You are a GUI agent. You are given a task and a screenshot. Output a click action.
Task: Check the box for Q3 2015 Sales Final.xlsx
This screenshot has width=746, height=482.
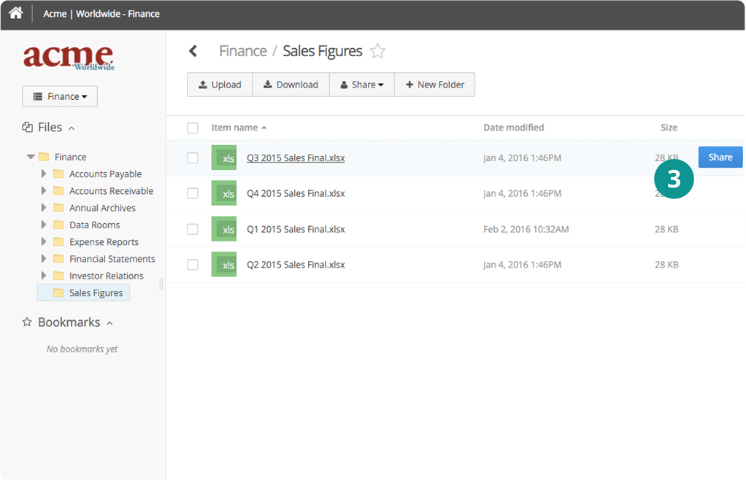193,158
